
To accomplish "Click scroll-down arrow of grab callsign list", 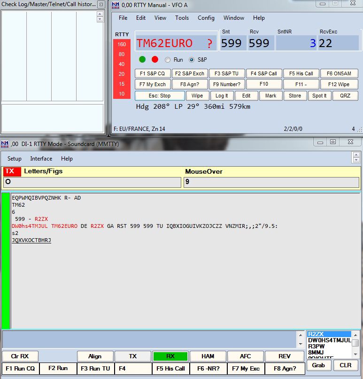I will click(355, 355).
